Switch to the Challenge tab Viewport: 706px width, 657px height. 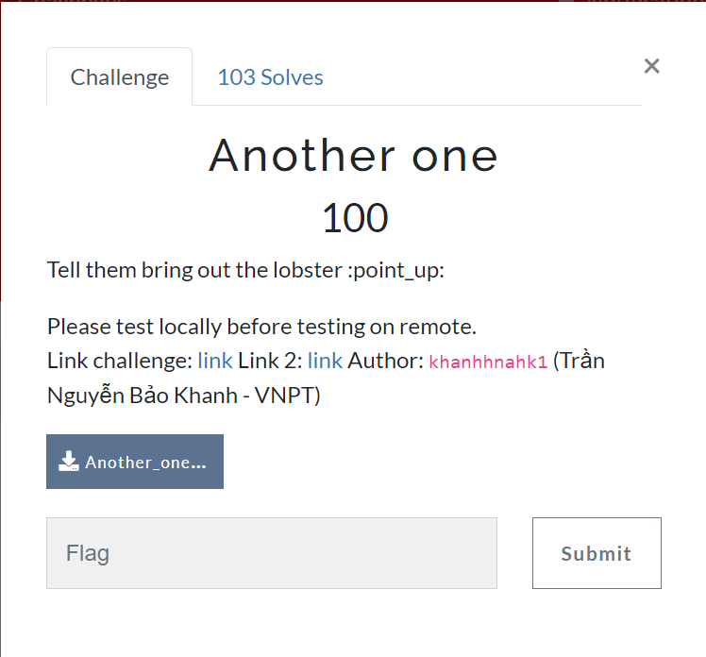pyautogui.click(x=120, y=77)
